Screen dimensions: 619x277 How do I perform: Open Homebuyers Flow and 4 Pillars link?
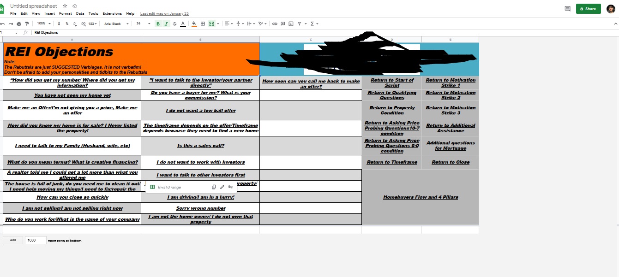421,197
